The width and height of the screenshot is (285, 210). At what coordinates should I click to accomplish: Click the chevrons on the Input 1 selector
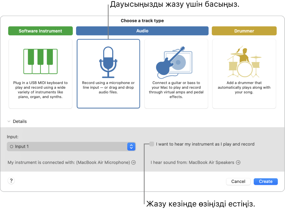pos(131,146)
